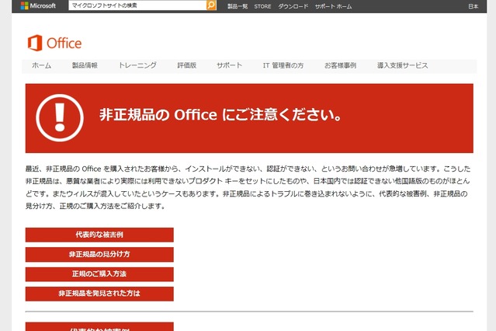Open STORE in the top bar
Image resolution: width=496 pixels, height=331 pixels.
tap(262, 6)
